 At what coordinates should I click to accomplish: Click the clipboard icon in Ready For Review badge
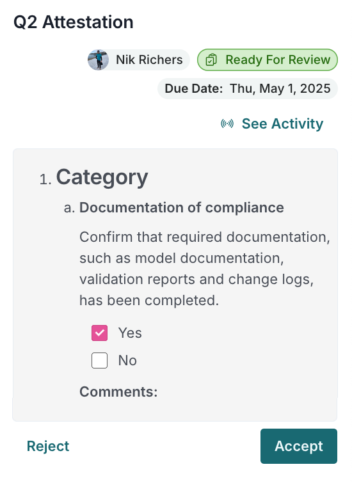click(211, 59)
